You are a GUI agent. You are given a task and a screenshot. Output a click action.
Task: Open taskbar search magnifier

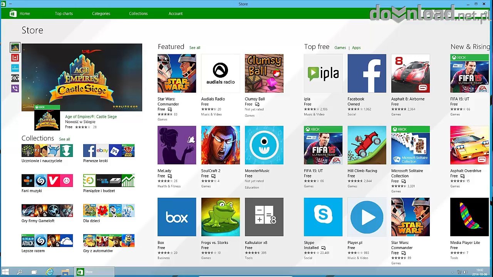[20, 272]
